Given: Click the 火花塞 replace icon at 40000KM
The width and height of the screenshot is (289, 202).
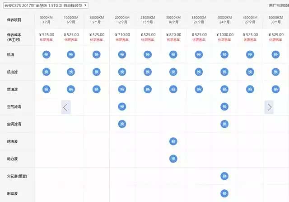Looking at the screenshot, I should (x=224, y=176).
